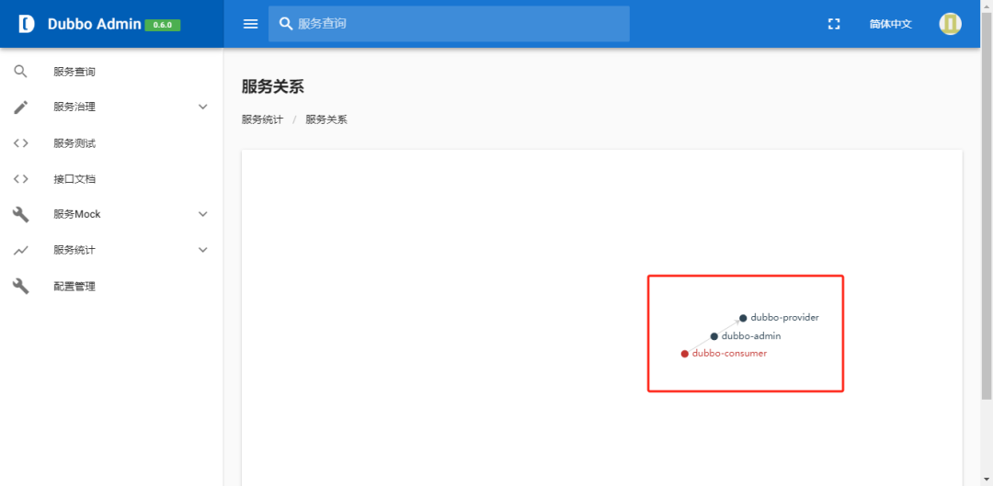Open 配置管理 menu item
This screenshot has height=486, width=993.
111,286
